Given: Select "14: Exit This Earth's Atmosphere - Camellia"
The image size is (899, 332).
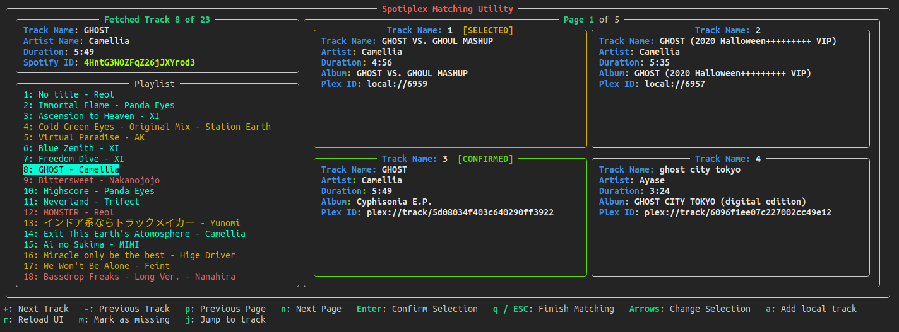Looking at the screenshot, I should (134, 234).
